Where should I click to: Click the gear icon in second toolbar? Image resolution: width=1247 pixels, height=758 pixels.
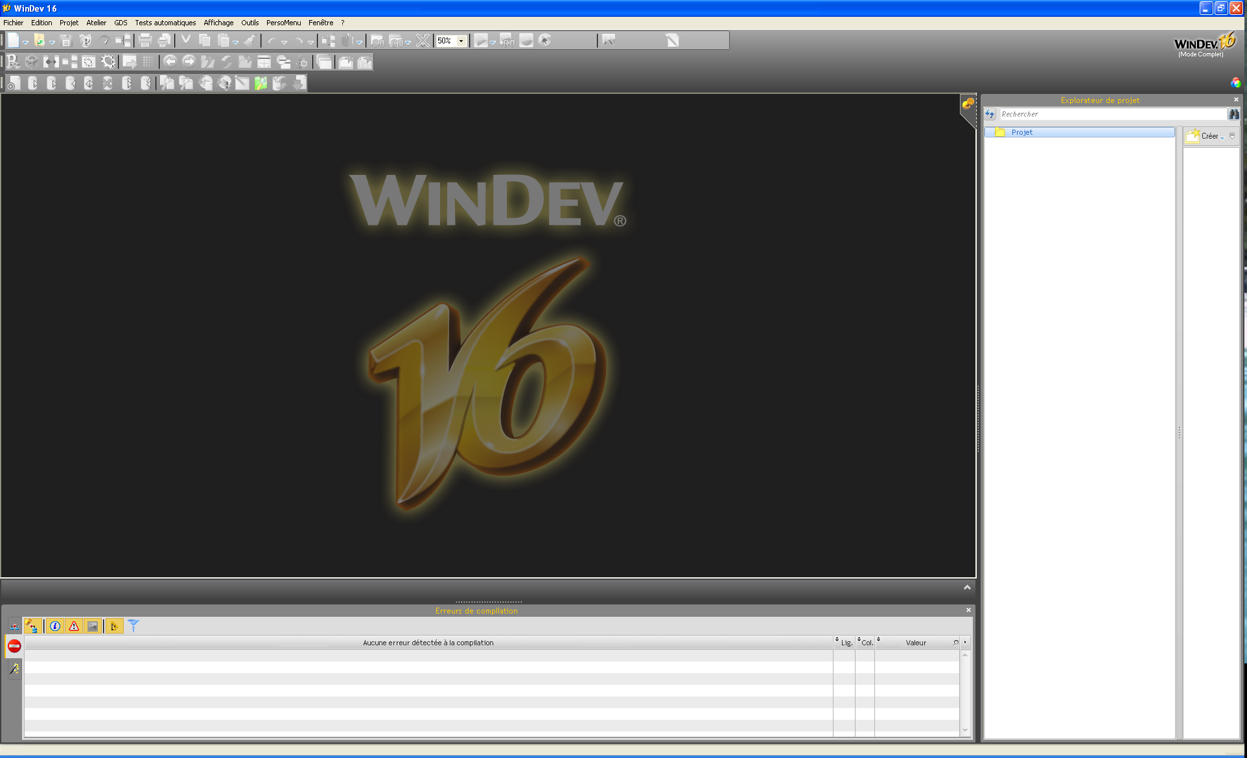(x=108, y=62)
